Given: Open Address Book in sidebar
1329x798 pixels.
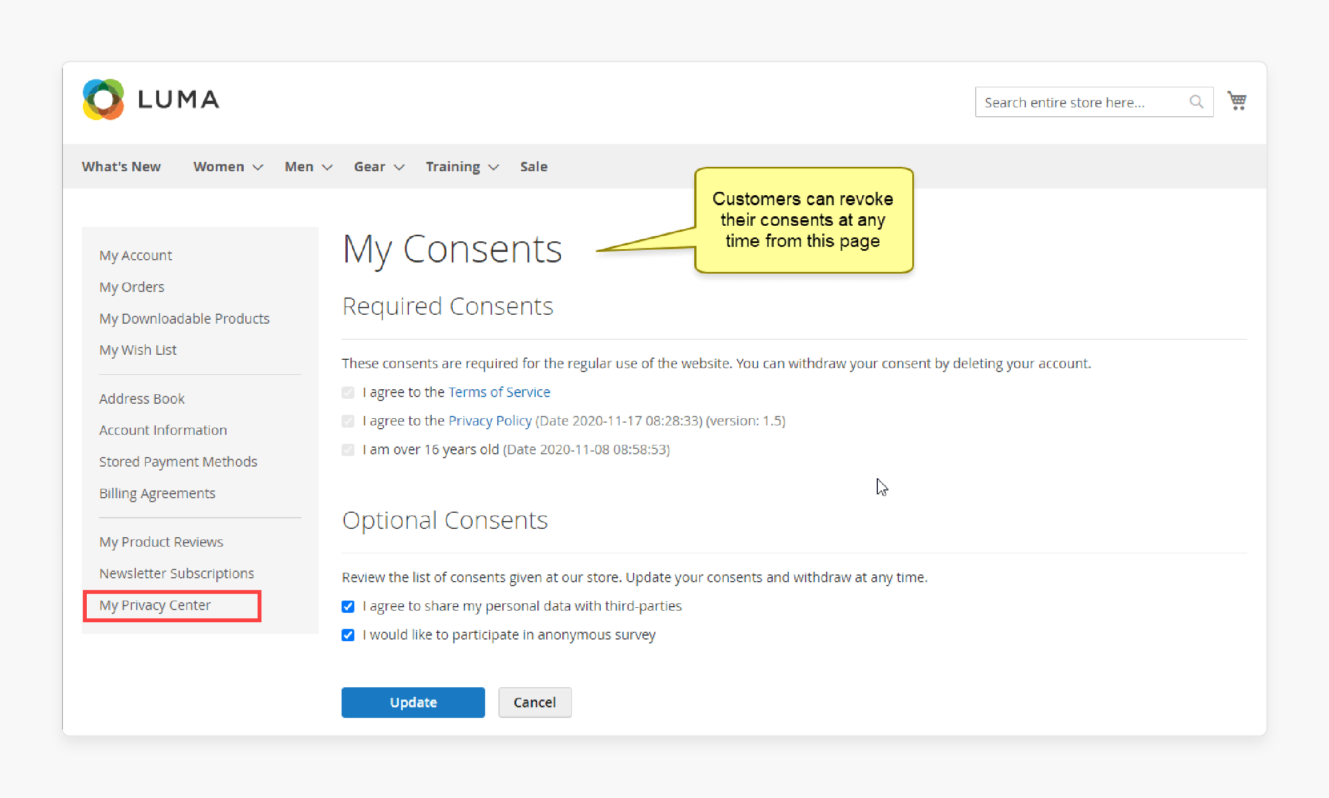Looking at the screenshot, I should [x=142, y=399].
